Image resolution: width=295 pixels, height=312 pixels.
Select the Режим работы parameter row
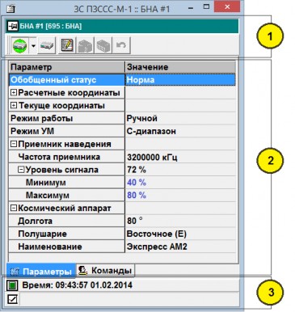pyautogui.click(x=67, y=118)
